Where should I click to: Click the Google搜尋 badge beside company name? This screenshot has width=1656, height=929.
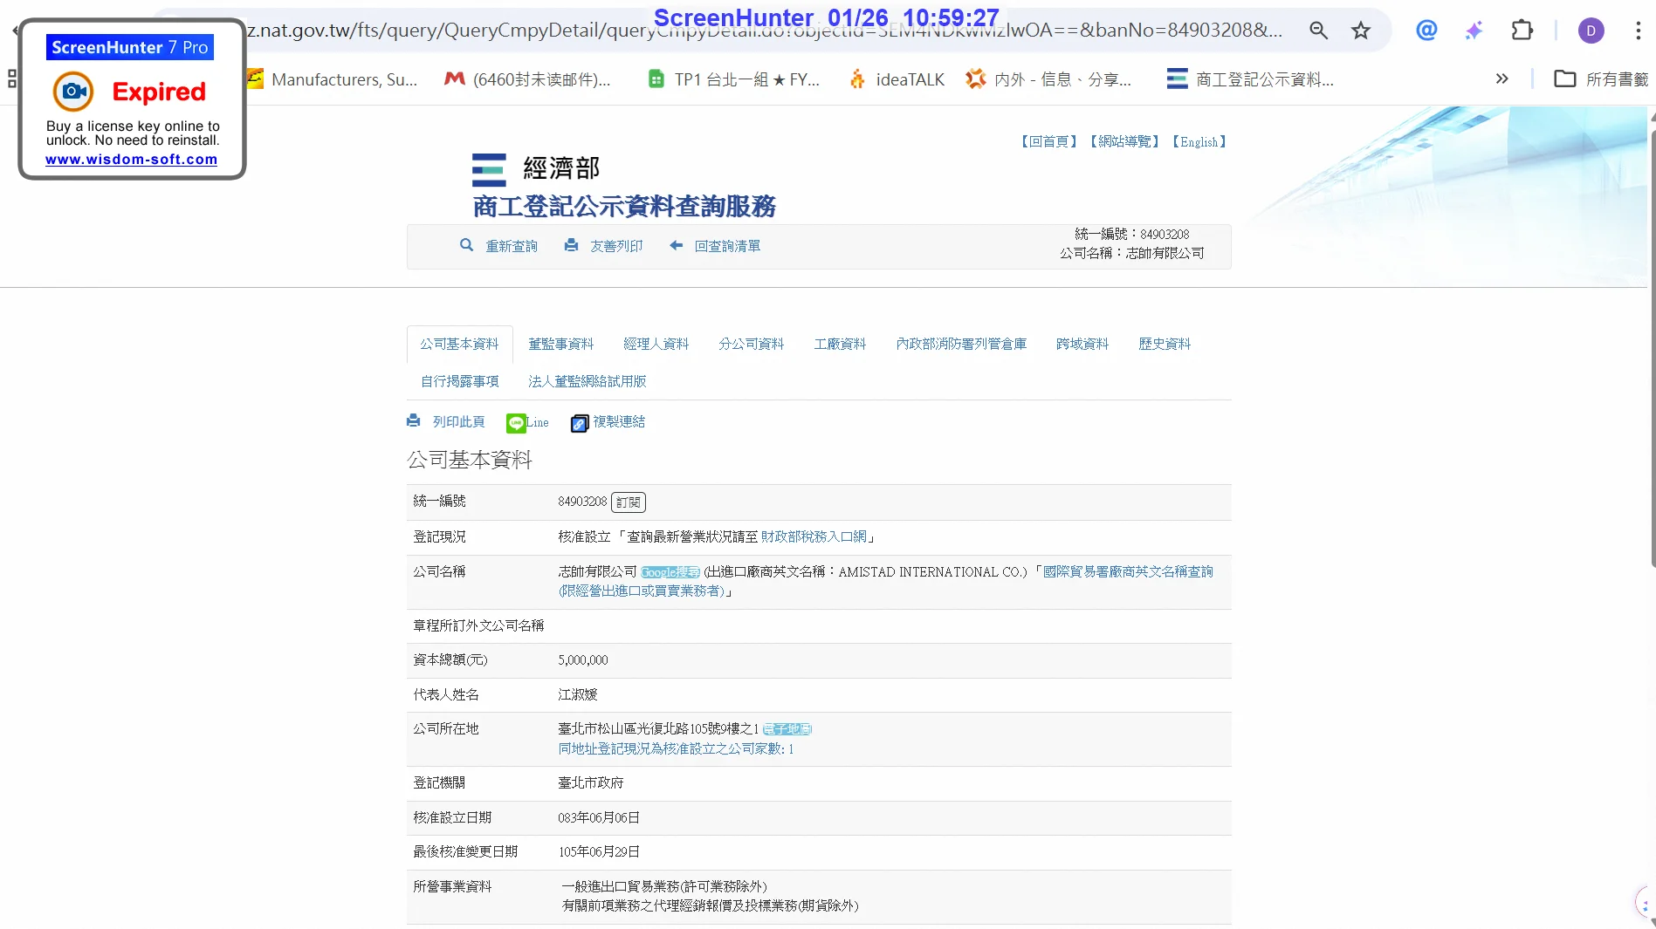coord(670,572)
